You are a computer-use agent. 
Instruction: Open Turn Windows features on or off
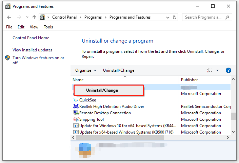point(38,60)
